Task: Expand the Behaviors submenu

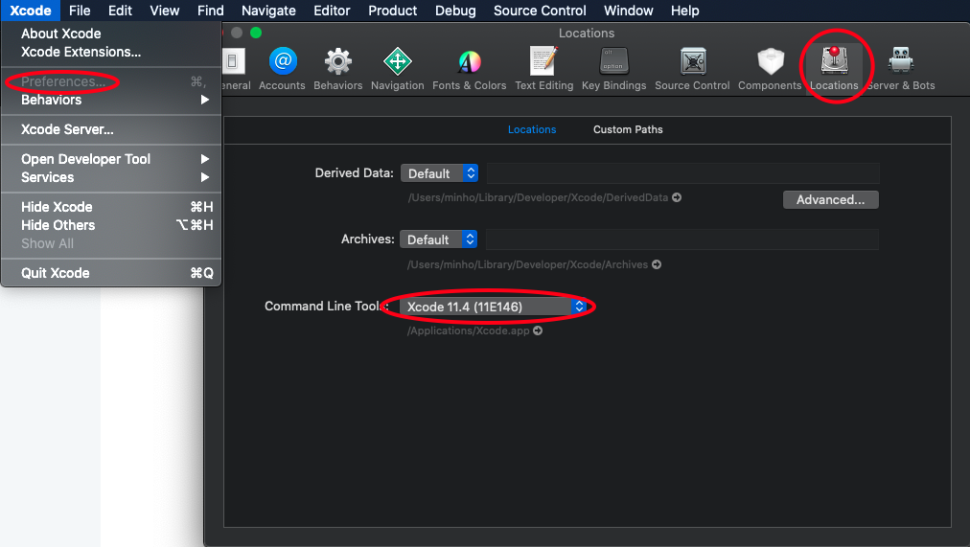Action: coord(111,100)
